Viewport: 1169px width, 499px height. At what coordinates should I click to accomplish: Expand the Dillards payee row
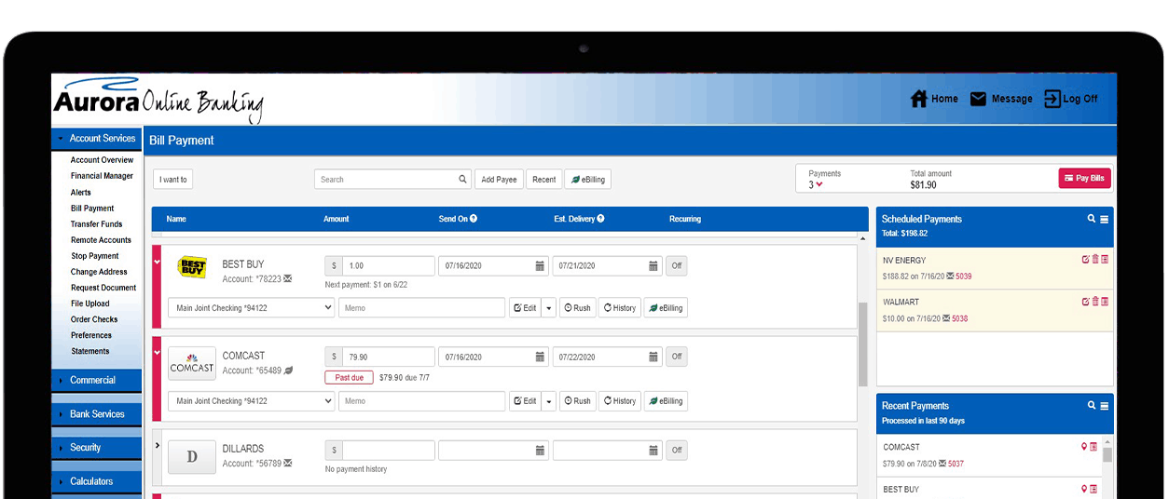point(157,445)
